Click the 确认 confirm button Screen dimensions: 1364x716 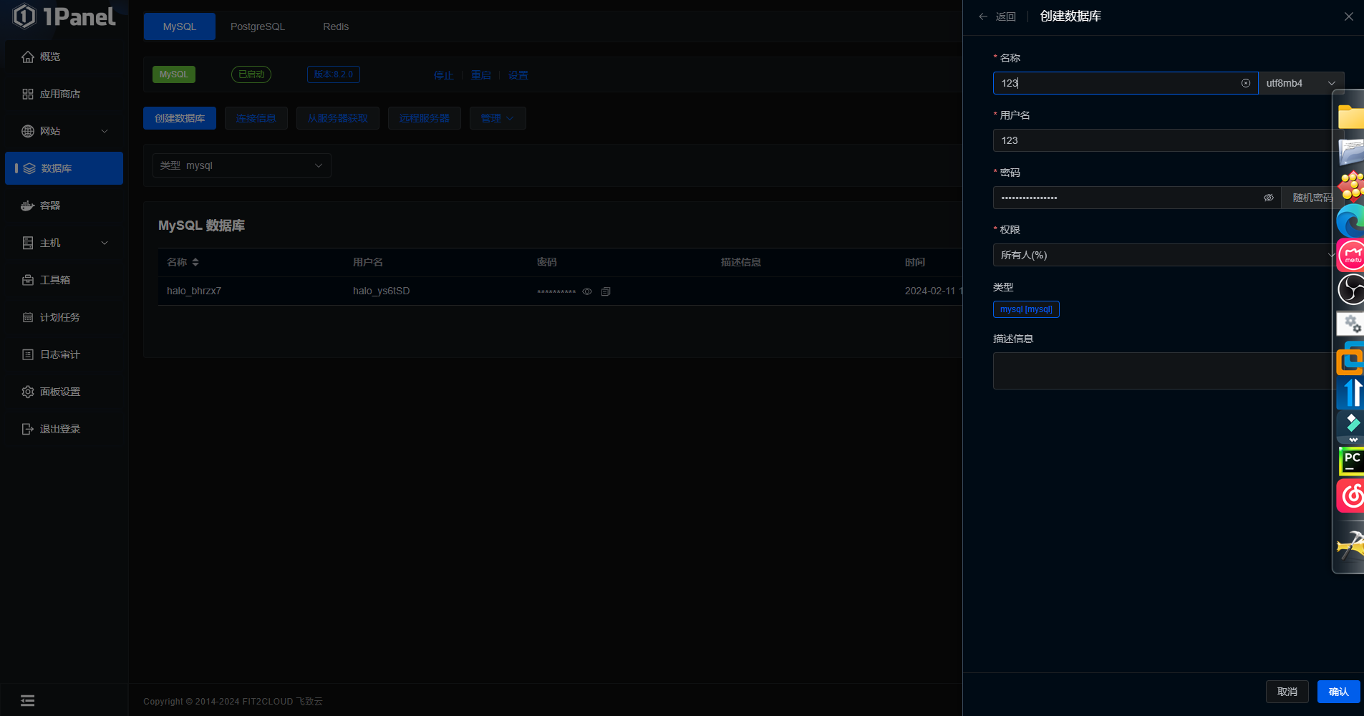1338,692
